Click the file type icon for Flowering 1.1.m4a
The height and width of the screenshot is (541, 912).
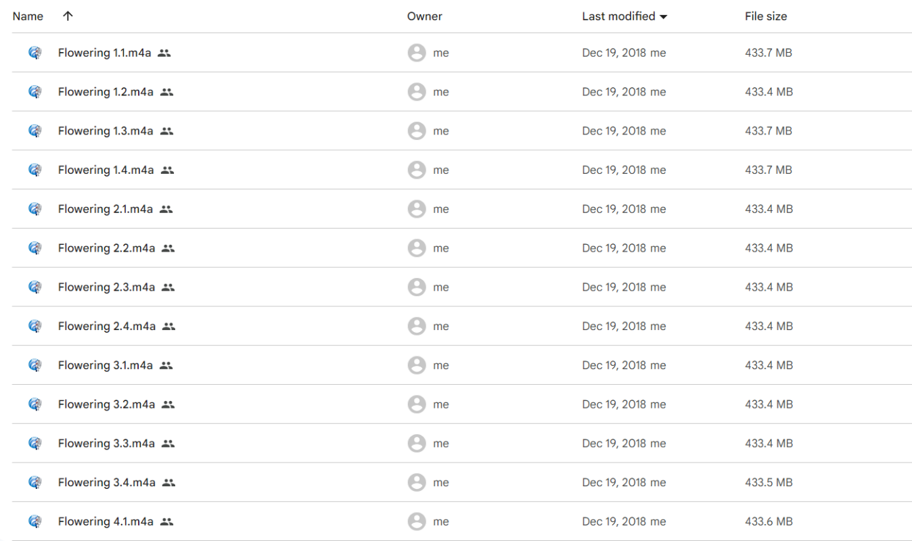(x=35, y=53)
